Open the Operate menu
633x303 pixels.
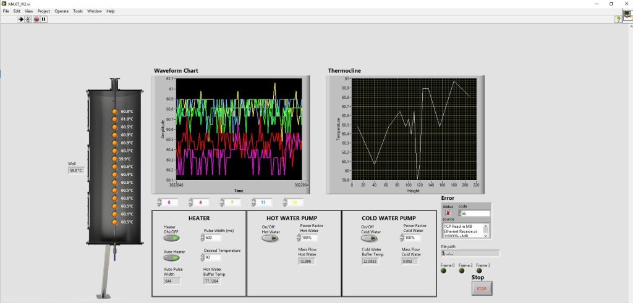61,11
